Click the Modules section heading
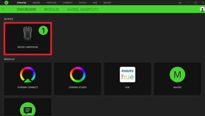The width and height of the screenshot is (205, 116). pos(9,59)
